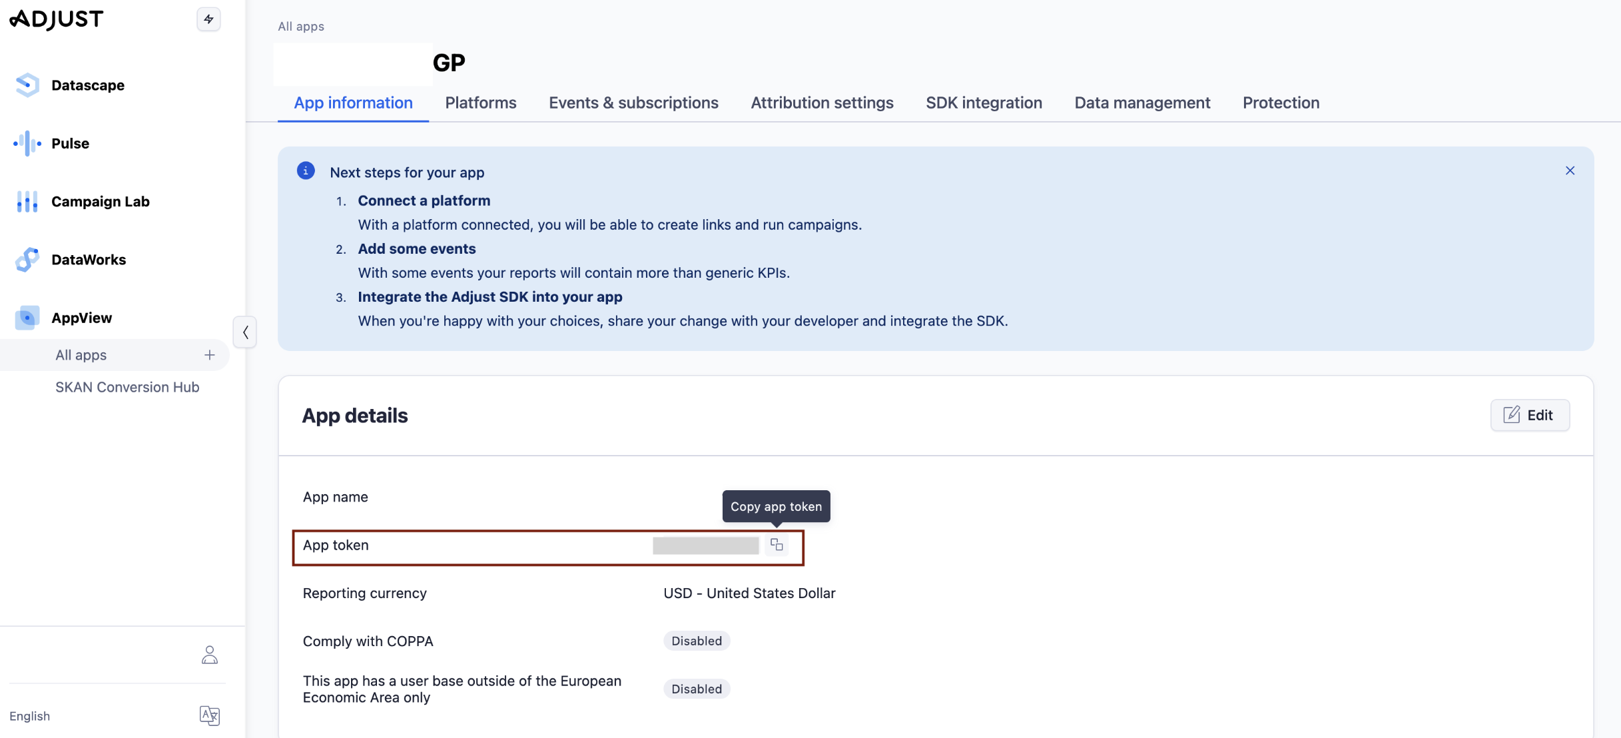Click the Adjust logo
The image size is (1621, 738).
[x=57, y=19]
